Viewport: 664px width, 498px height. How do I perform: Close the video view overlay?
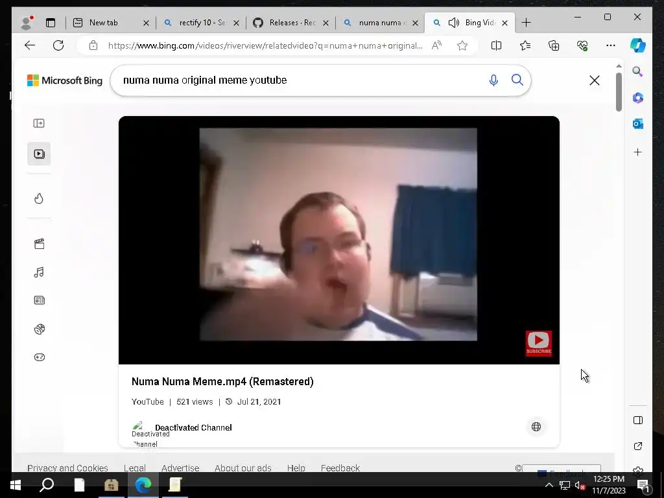point(594,80)
